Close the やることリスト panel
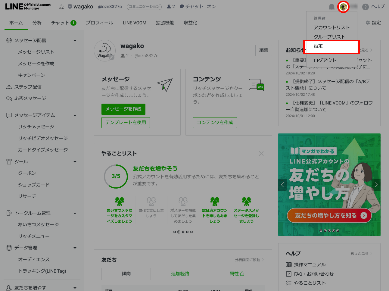Screen dimensions: 389x291 coord(261,154)
